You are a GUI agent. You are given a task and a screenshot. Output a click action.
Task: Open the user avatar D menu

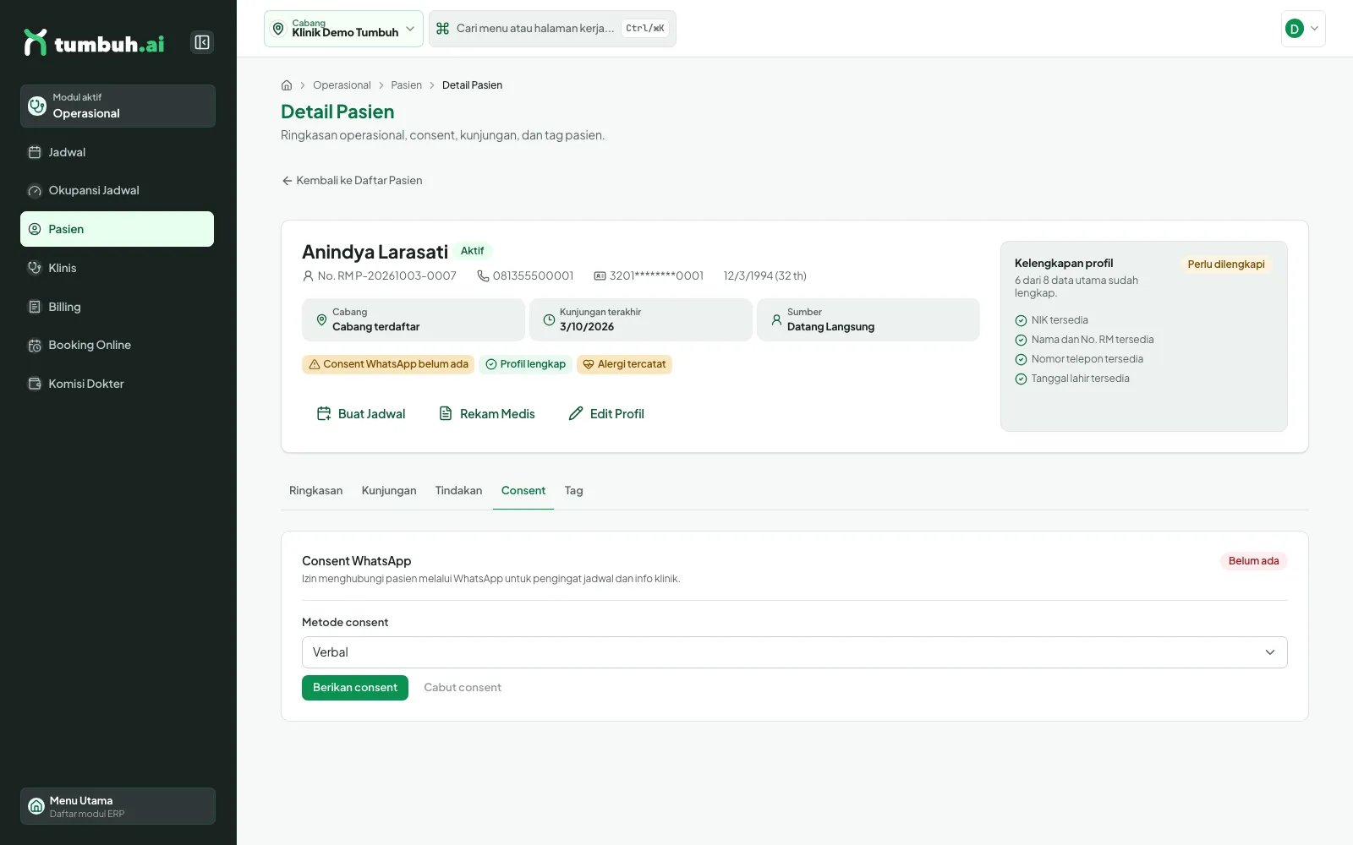[x=1303, y=29]
